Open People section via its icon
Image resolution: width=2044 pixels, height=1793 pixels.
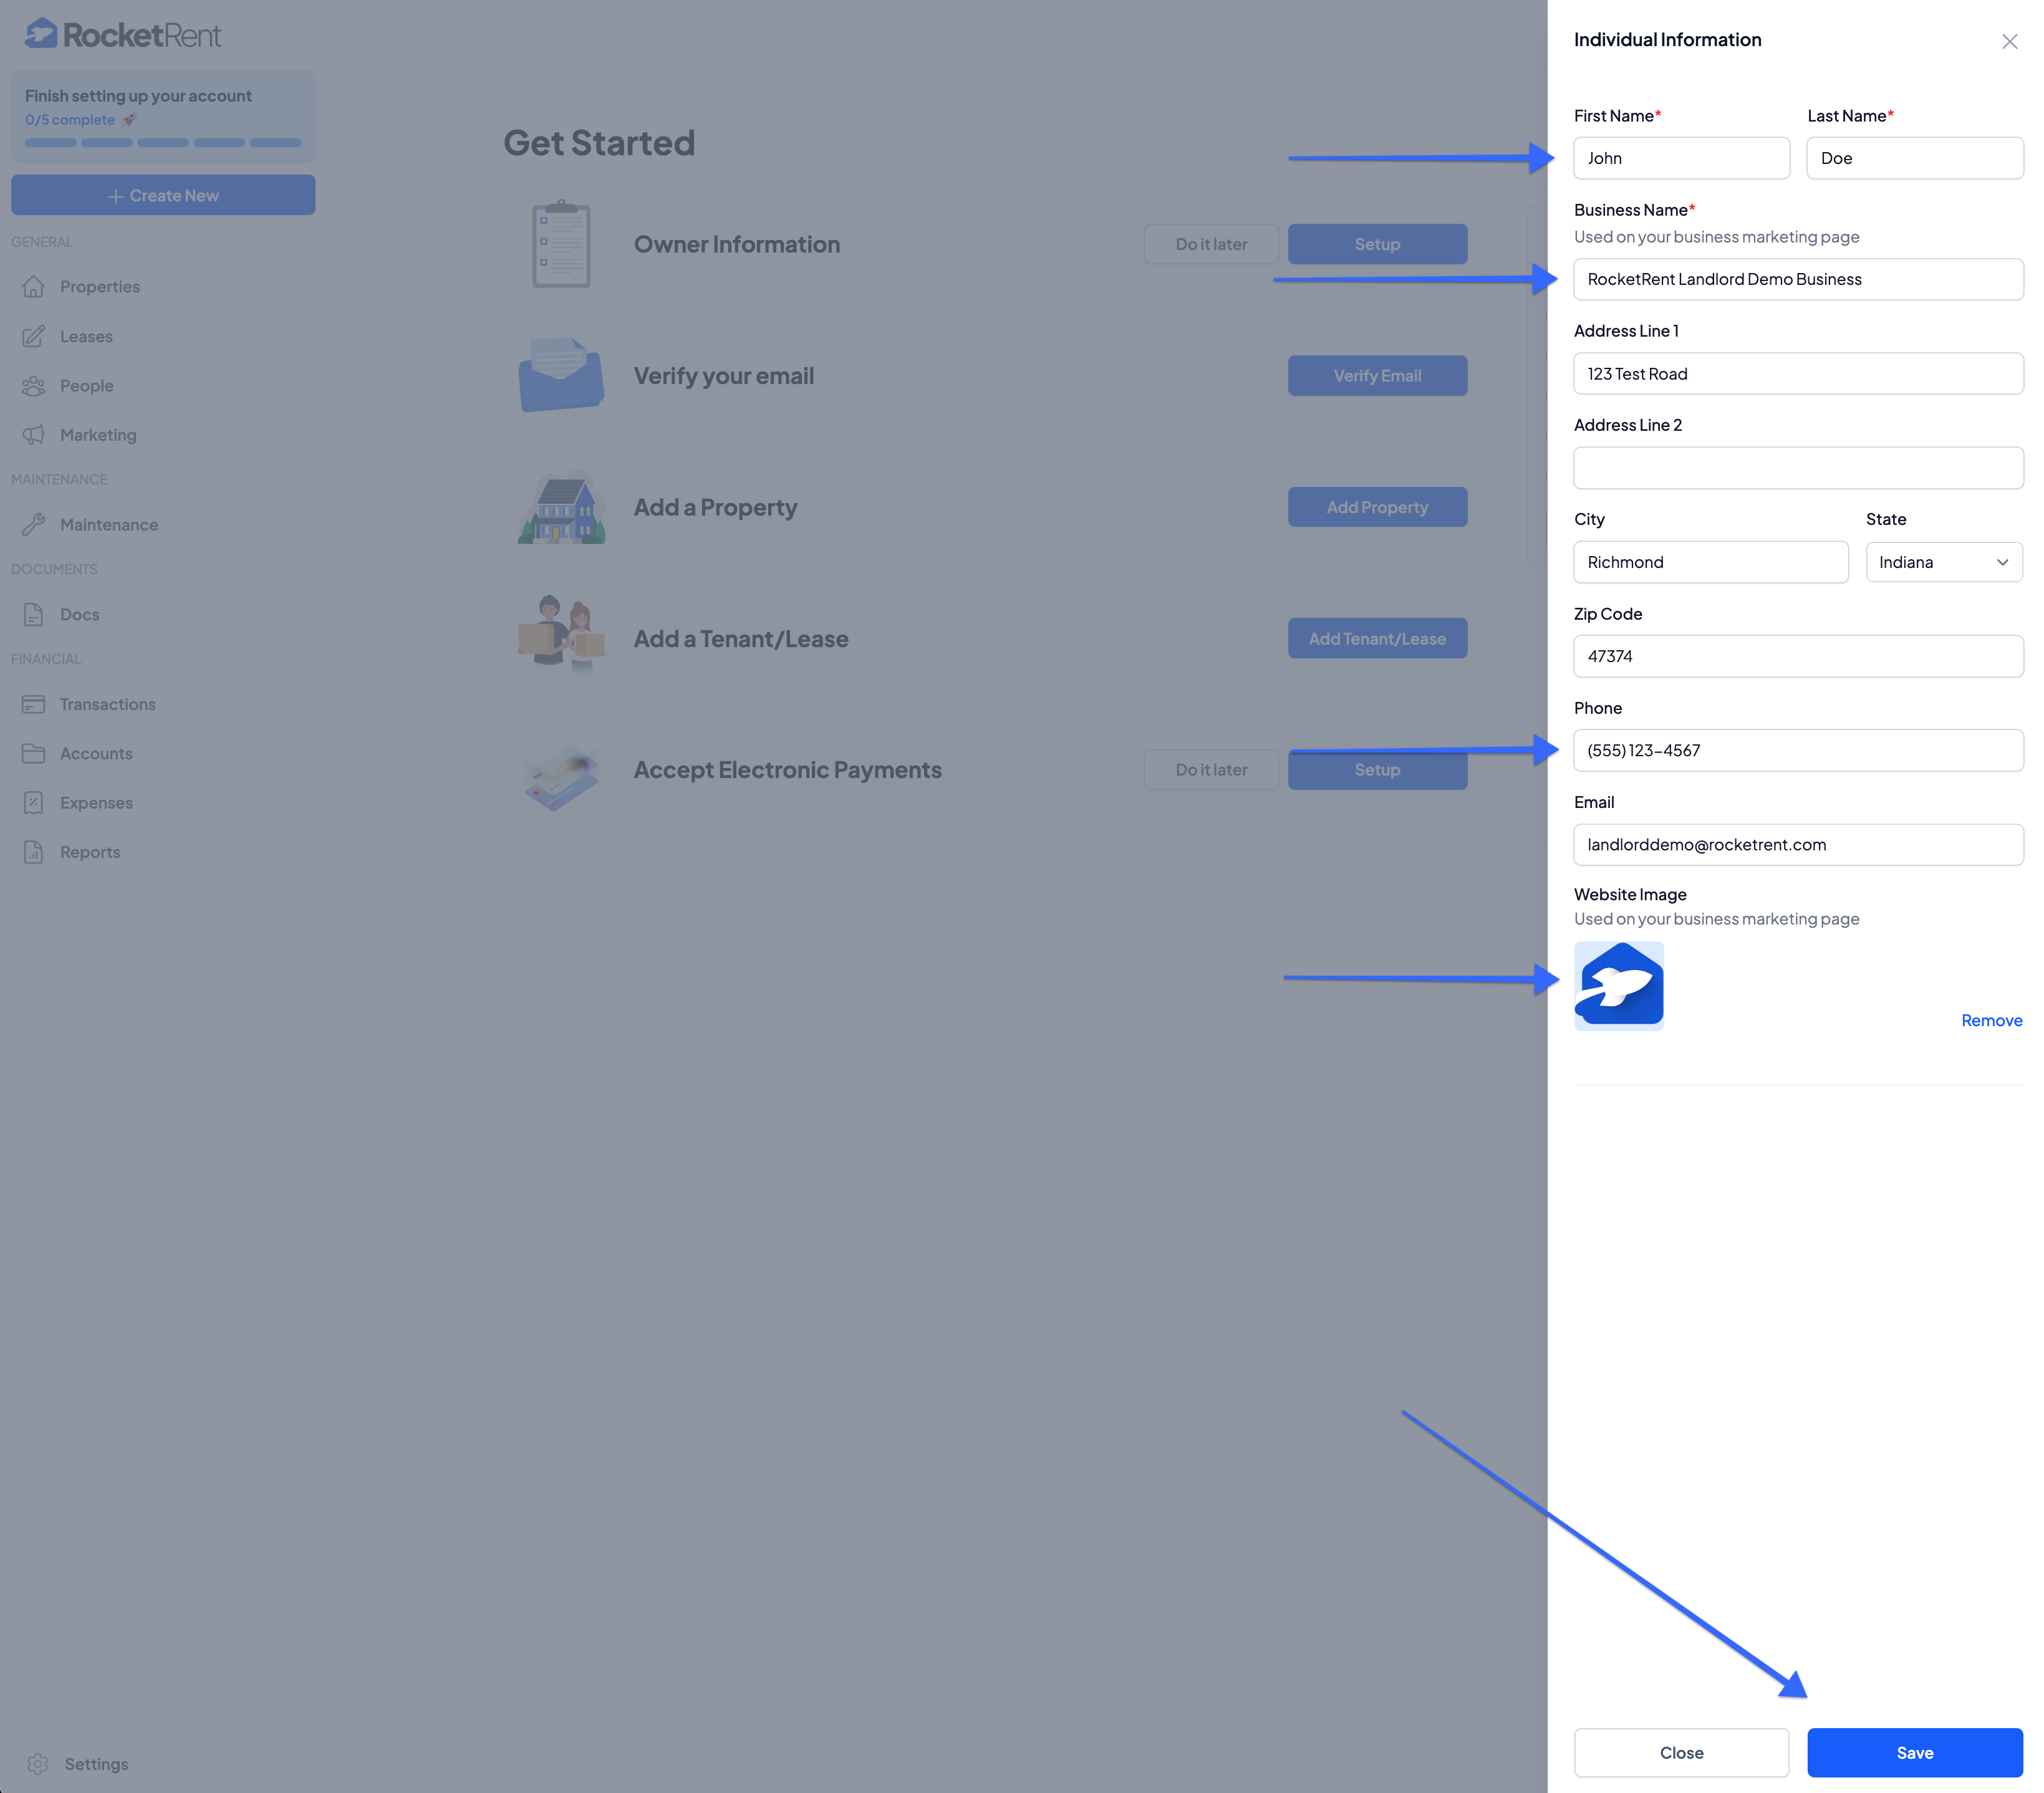[34, 386]
